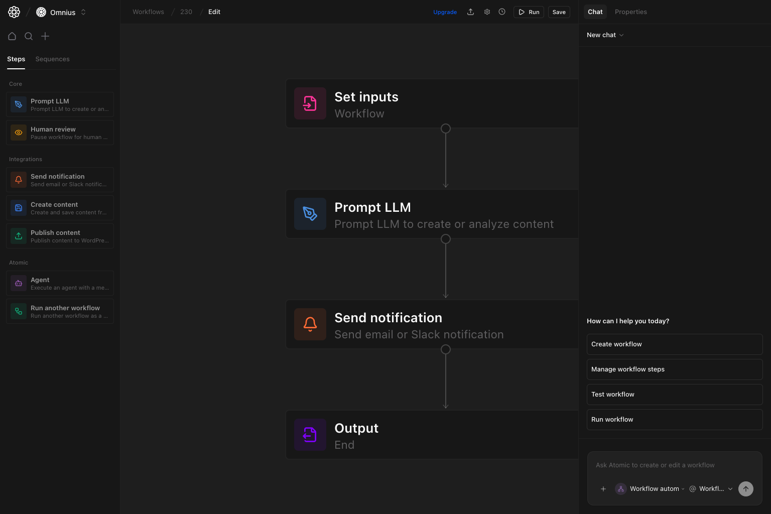Click the export/share icon in toolbar
The image size is (771, 514).
pyautogui.click(x=471, y=12)
